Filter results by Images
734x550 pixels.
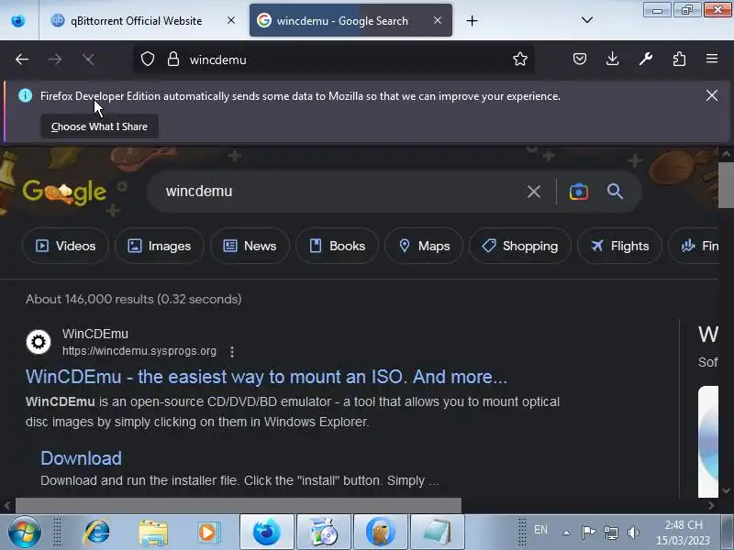click(159, 246)
